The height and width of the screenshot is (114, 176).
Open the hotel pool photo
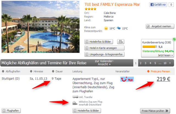click(x=40, y=27)
